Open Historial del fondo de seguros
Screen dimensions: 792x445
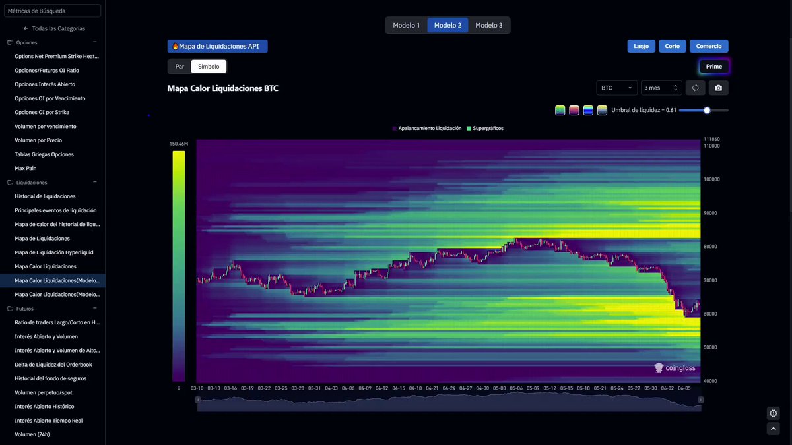click(51, 378)
